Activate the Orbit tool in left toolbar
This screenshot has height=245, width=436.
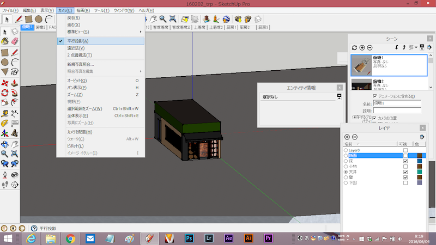(x=5, y=144)
